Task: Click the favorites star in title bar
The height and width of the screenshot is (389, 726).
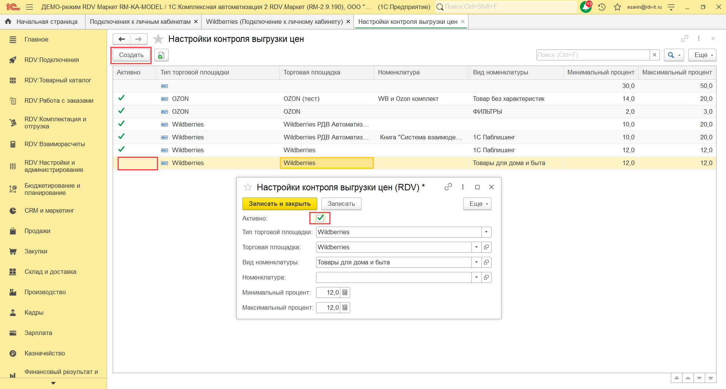Action: [x=617, y=7]
